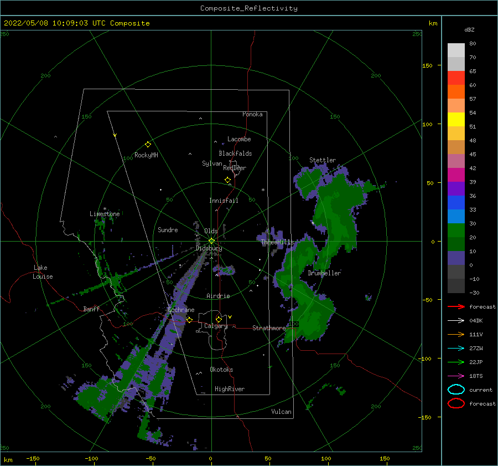Viewport: 498px width, 466px height.
Task: Click the magenta 18TS arrow icon
Action: (456, 376)
